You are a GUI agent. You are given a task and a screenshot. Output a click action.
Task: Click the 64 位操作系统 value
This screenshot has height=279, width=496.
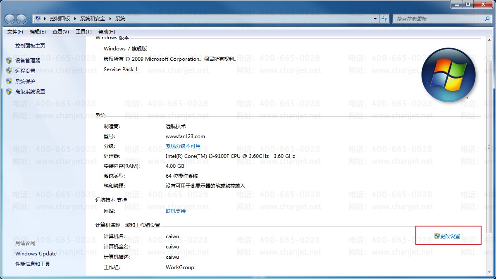(x=182, y=176)
